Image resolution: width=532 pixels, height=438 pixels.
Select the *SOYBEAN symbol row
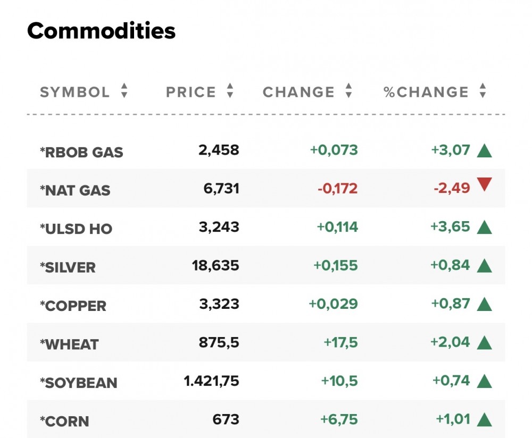click(78, 383)
